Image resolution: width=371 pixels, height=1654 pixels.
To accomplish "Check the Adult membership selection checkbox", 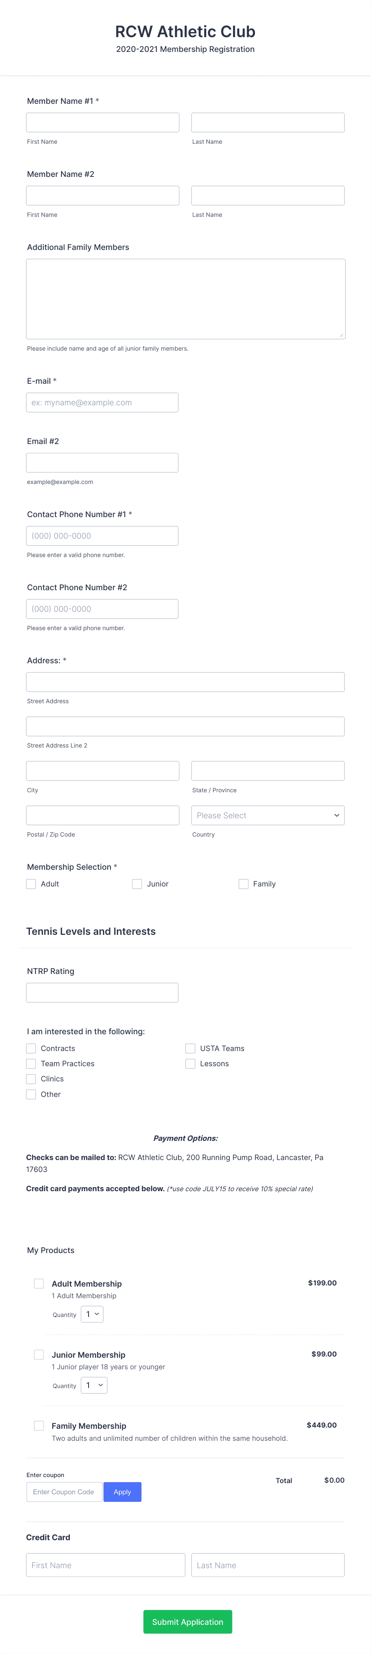I will [x=31, y=883].
